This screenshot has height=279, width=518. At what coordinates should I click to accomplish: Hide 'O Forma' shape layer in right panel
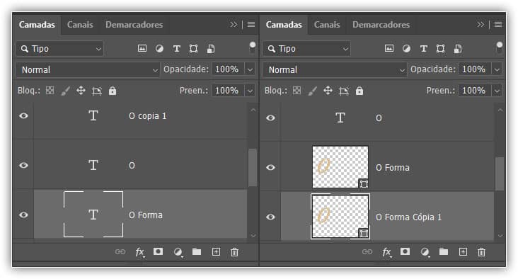click(270, 167)
